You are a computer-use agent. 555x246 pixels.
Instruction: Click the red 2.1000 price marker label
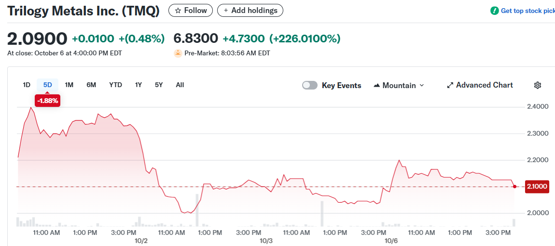[x=536, y=186]
